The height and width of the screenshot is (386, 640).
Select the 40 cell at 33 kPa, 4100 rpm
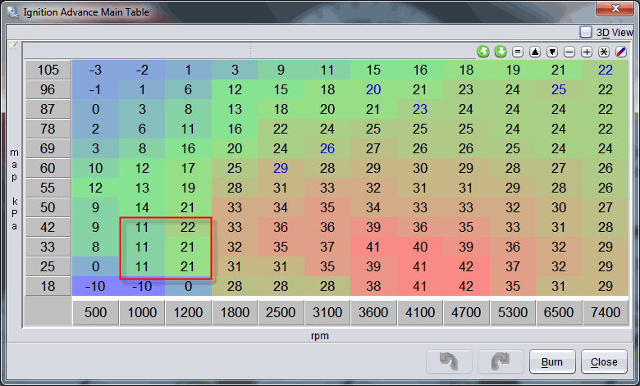pyautogui.click(x=420, y=247)
